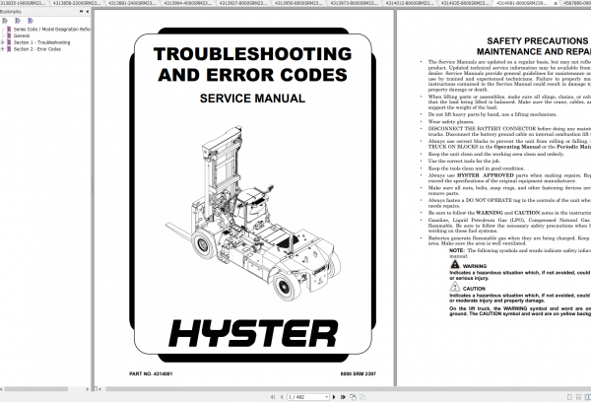Image resolution: width=591 pixels, height=402 pixels.
Task: Switch to the 4314012-8000SRM tab
Action: (x=410, y=3)
